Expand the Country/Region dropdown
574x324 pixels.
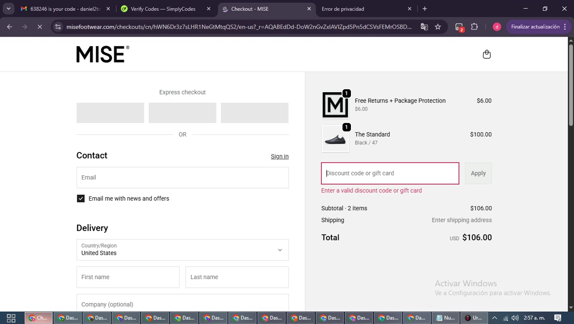tap(183, 250)
